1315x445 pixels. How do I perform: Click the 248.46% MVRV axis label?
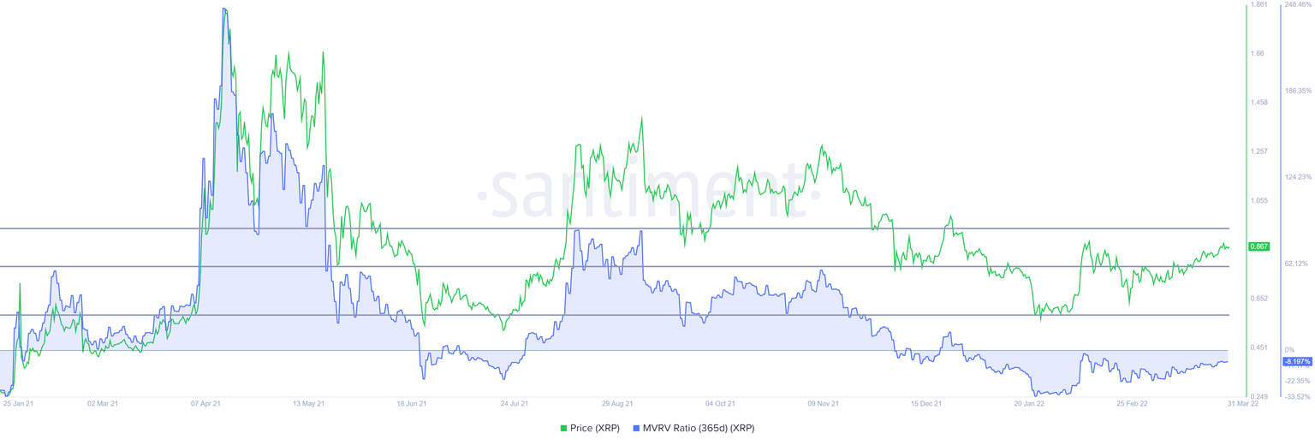(x=1298, y=5)
